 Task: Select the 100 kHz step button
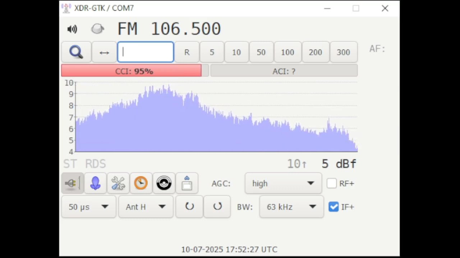click(x=287, y=52)
